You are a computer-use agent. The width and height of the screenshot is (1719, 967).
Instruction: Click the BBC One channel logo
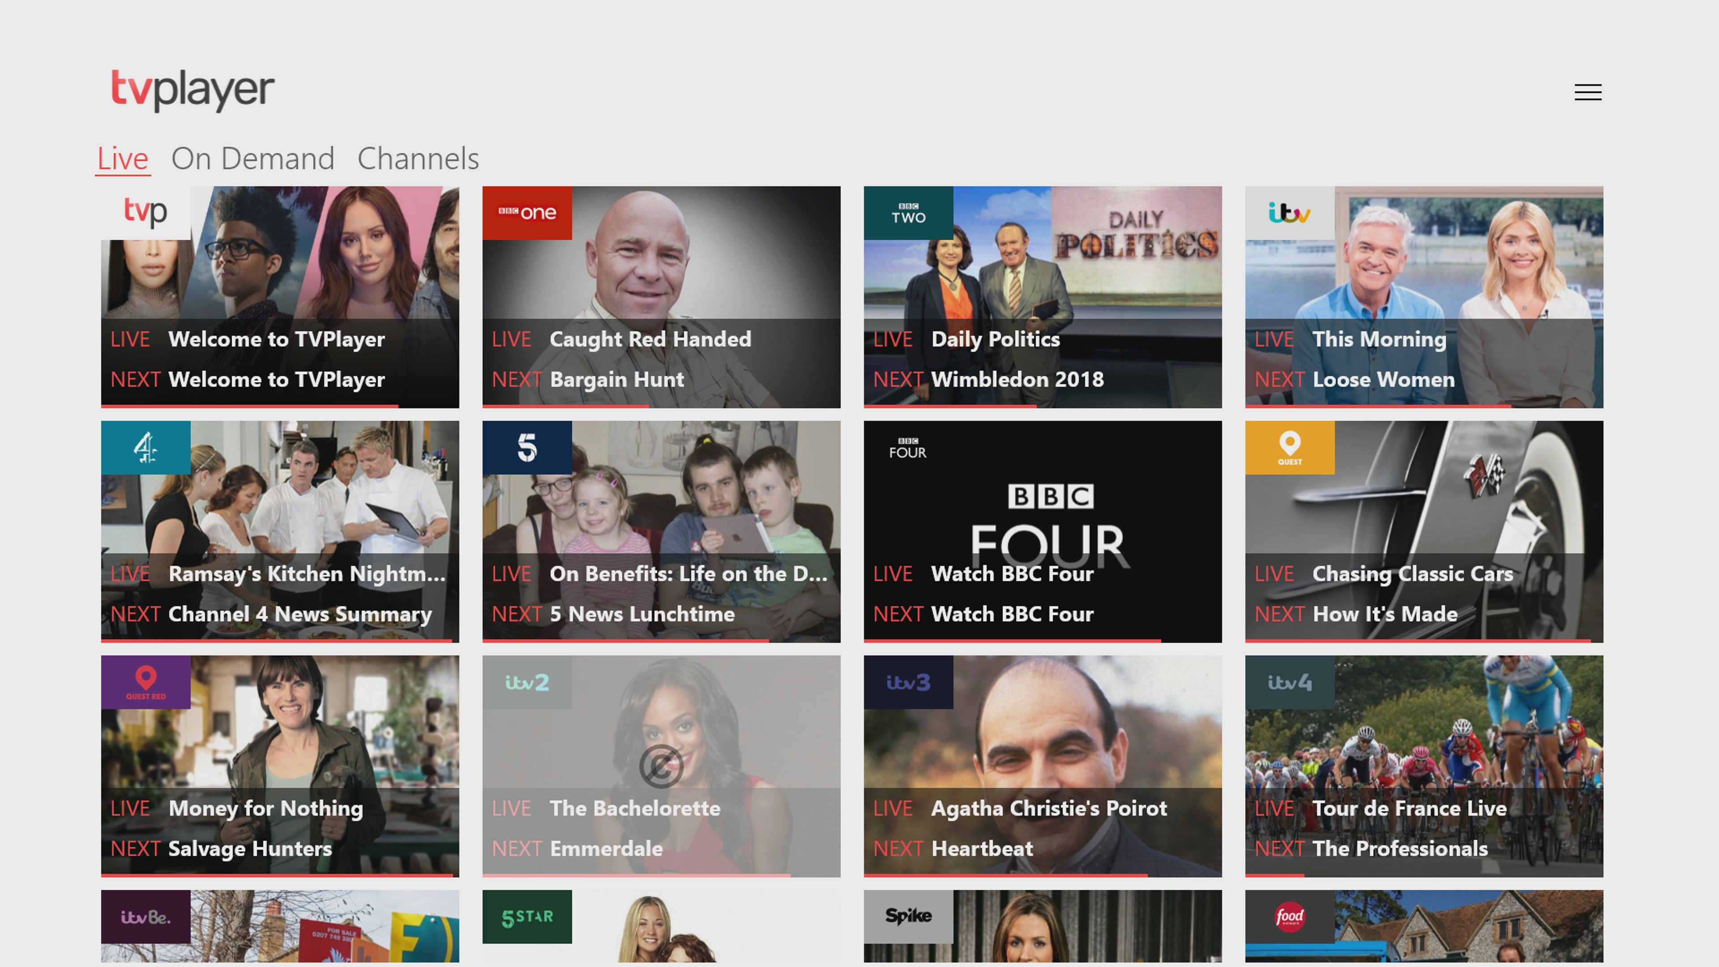pos(526,213)
